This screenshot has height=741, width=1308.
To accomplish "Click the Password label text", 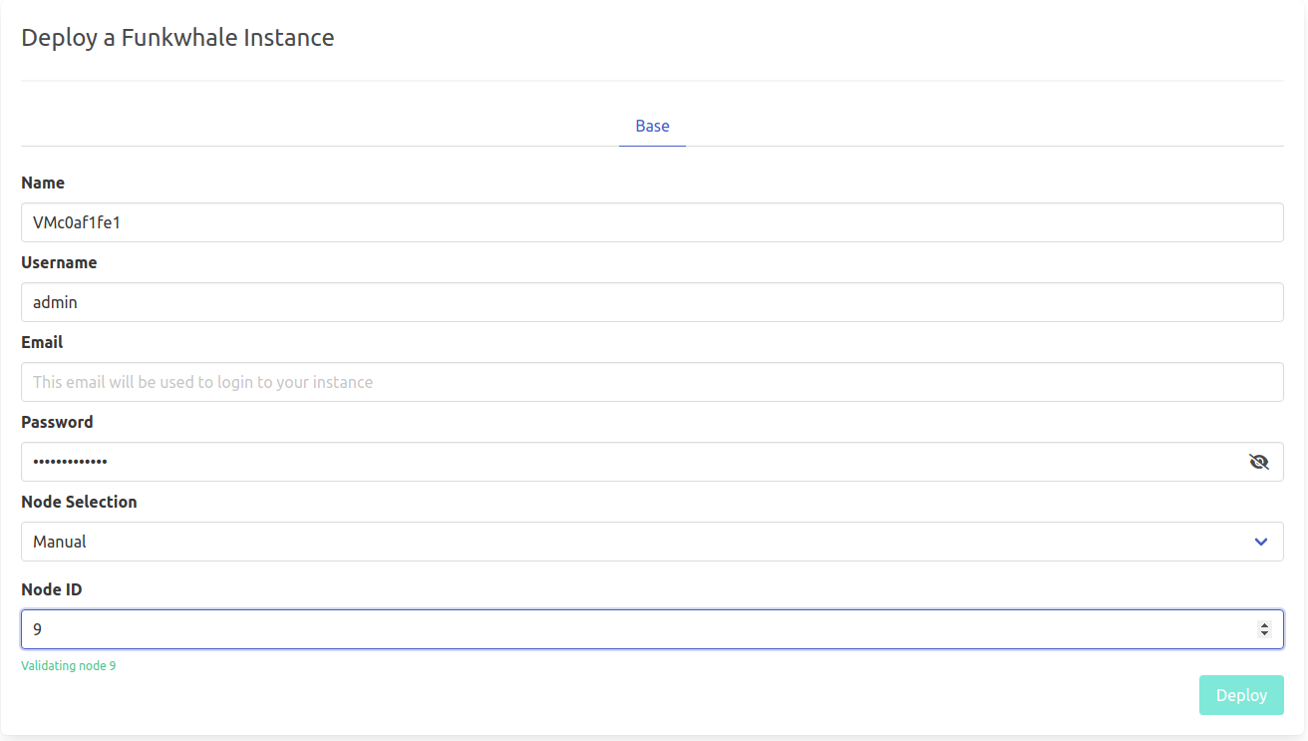I will (57, 422).
